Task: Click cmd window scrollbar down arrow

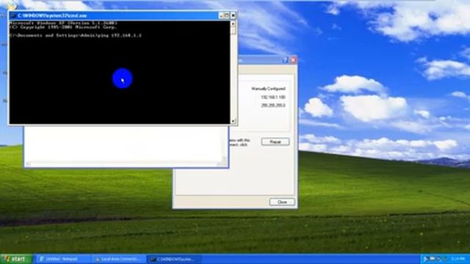Action: click(233, 121)
